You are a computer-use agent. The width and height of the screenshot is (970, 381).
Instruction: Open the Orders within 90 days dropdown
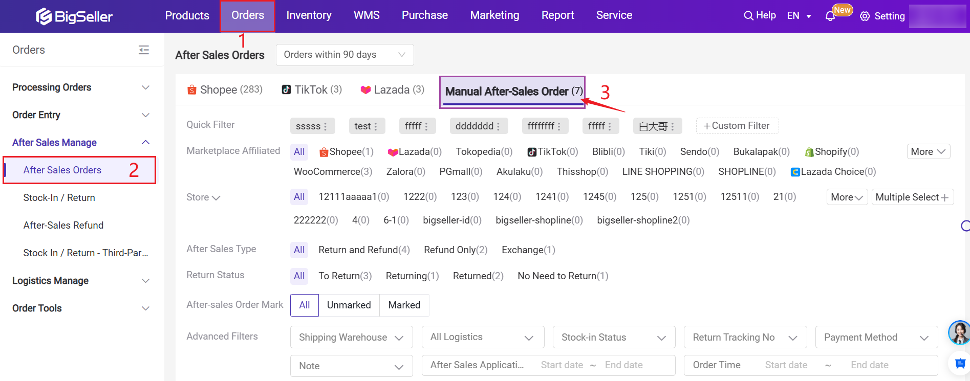point(344,55)
